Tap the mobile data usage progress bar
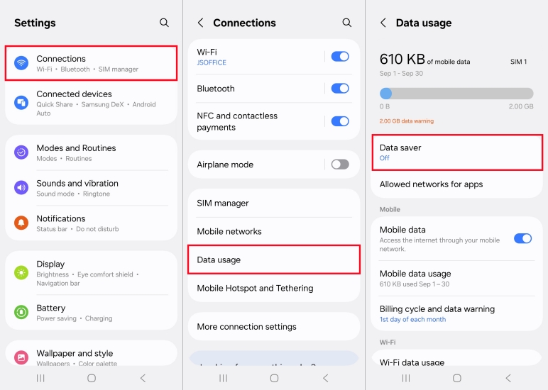Screen dimensions: 548x390 [x=456, y=94]
